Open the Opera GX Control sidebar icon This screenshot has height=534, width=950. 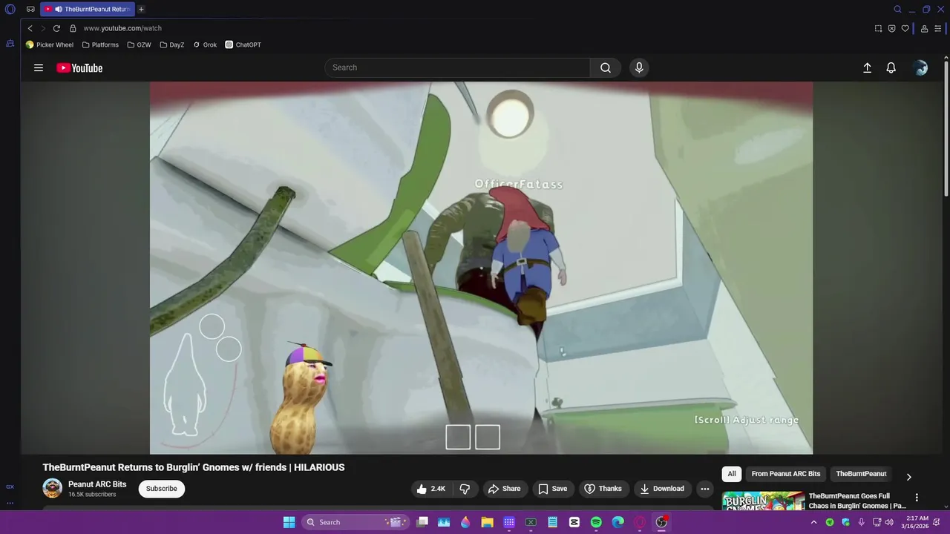(x=10, y=487)
